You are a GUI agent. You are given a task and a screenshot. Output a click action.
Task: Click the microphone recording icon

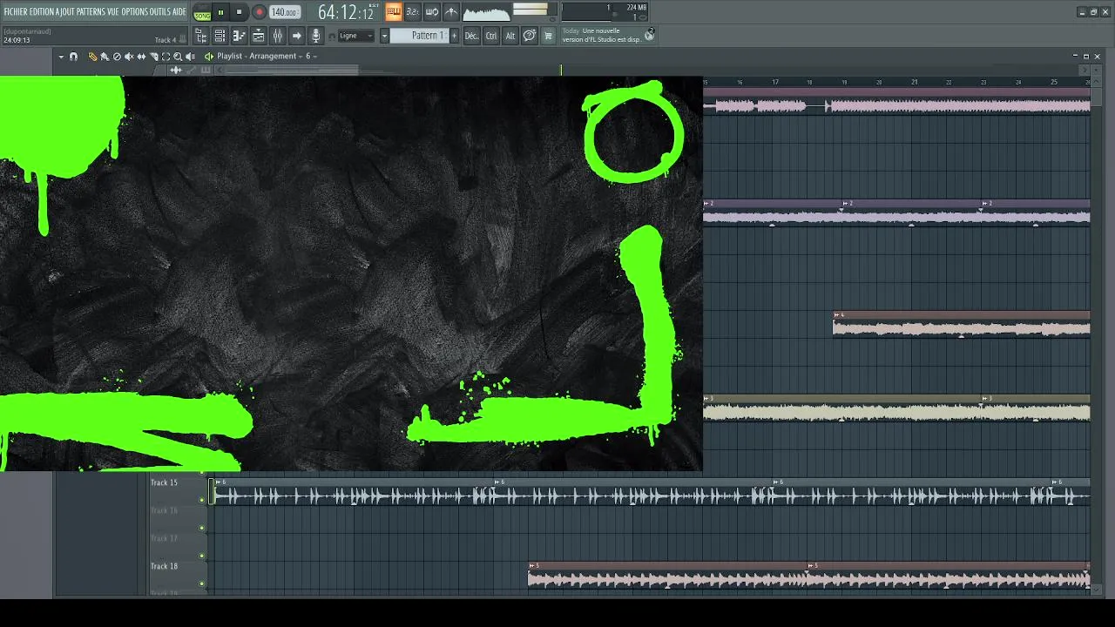click(x=316, y=36)
